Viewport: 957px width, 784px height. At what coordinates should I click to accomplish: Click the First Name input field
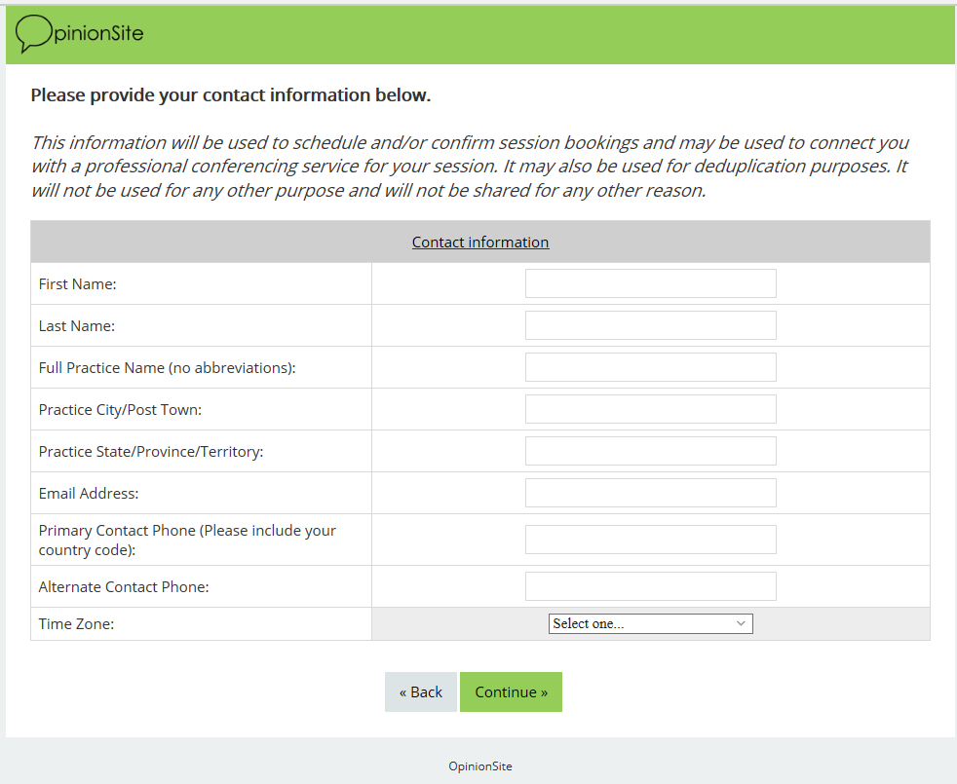(650, 283)
